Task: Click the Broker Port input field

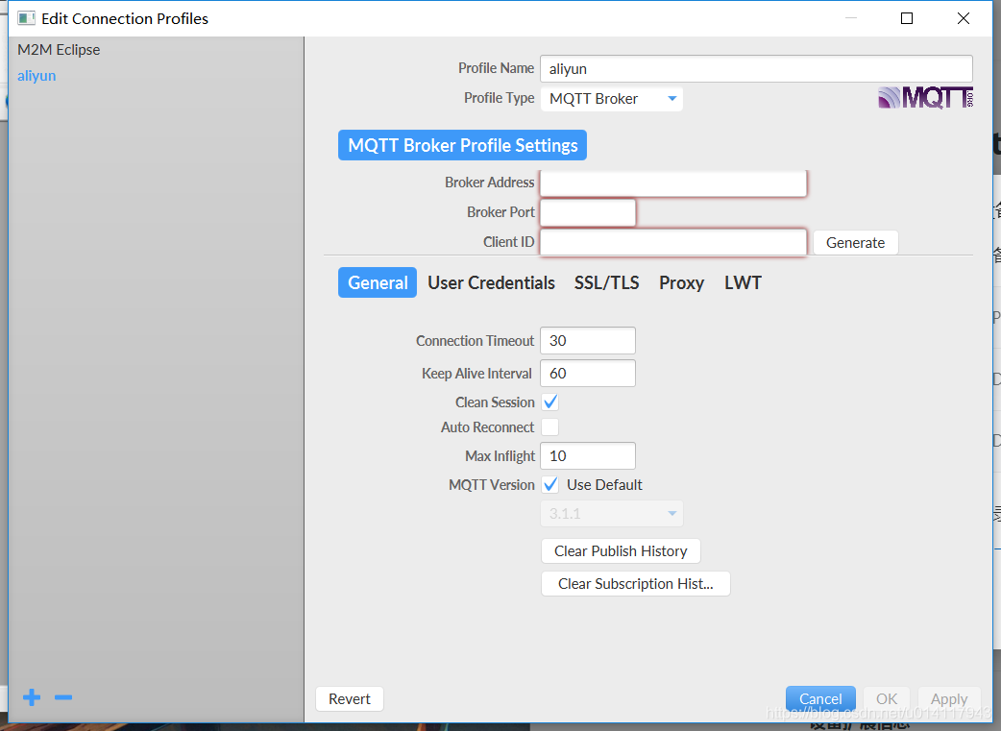Action: pyautogui.click(x=588, y=212)
